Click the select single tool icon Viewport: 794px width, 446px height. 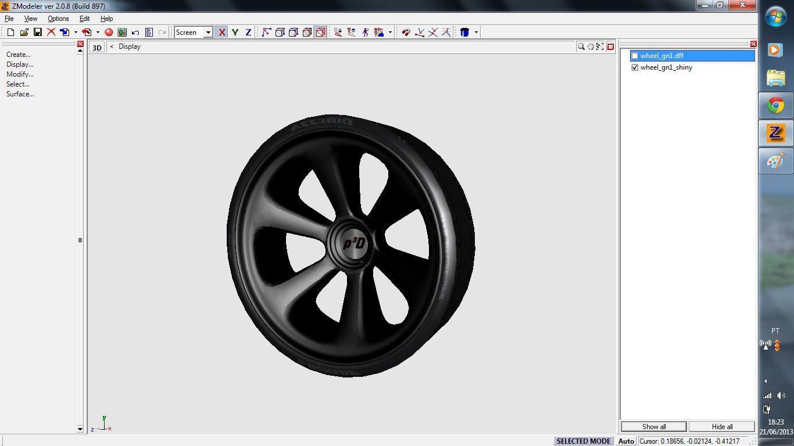338,33
